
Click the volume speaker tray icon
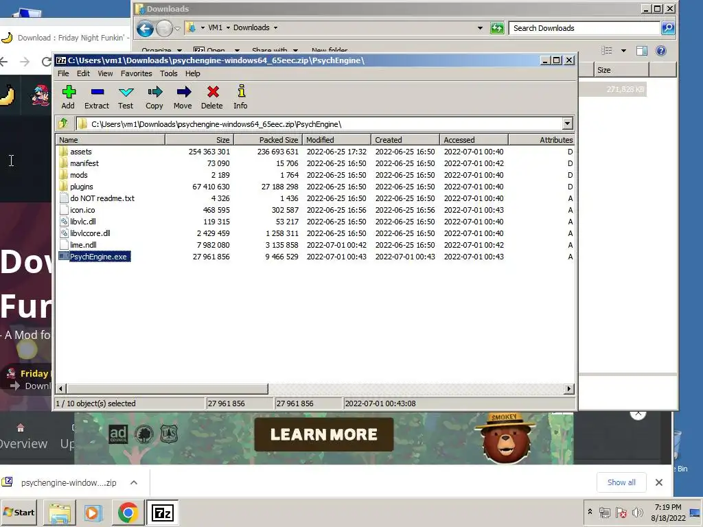pyautogui.click(x=637, y=512)
